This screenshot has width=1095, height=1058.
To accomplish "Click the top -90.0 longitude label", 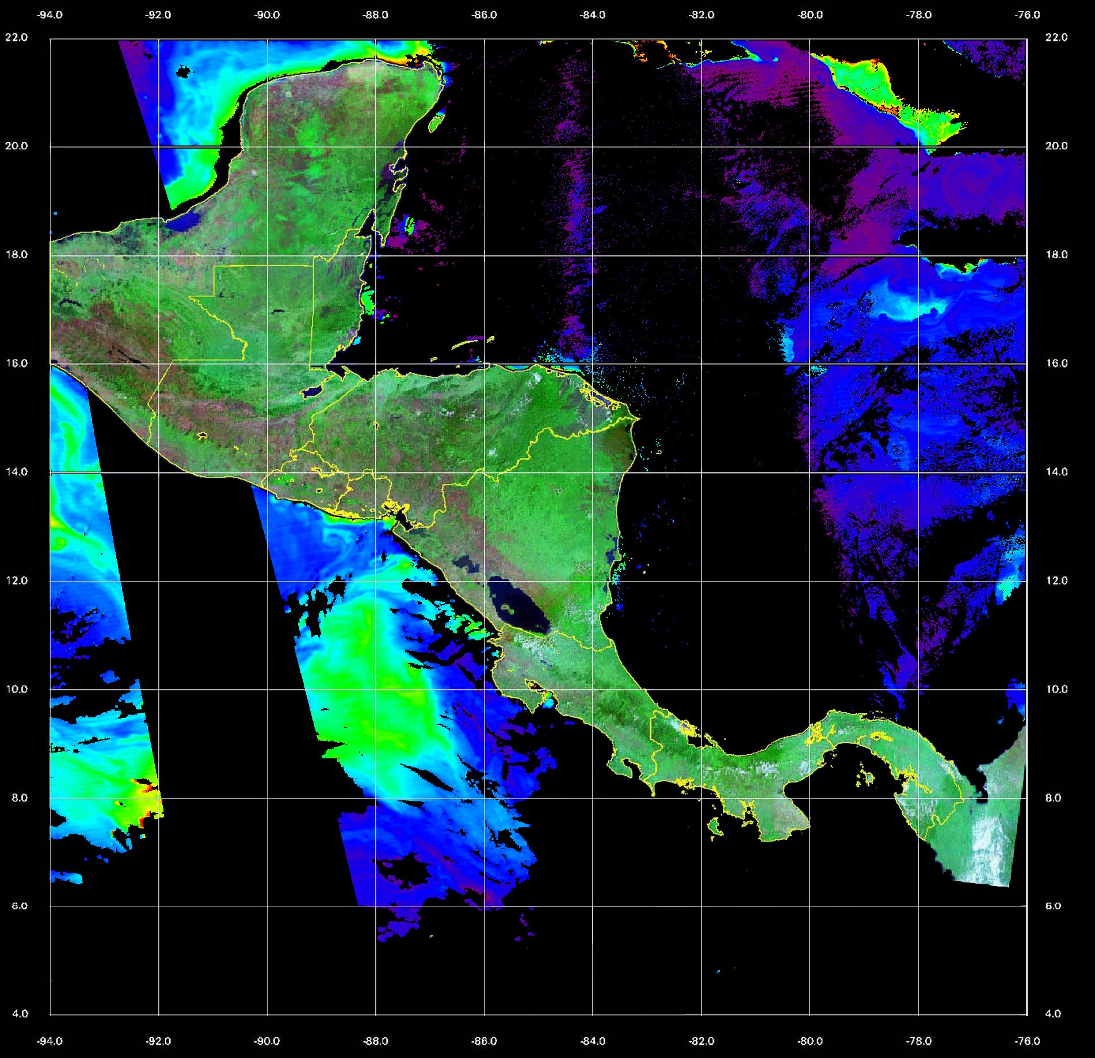I will coord(267,15).
